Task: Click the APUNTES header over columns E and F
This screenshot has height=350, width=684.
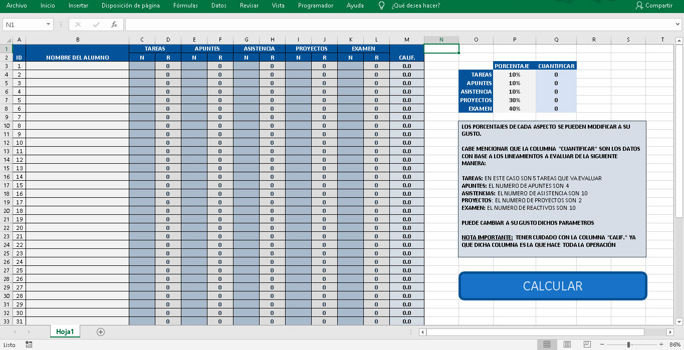Action: tap(207, 49)
